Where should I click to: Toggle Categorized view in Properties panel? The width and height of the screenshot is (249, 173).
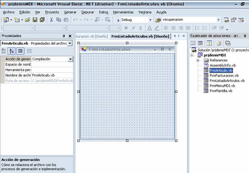[x=4, y=51]
